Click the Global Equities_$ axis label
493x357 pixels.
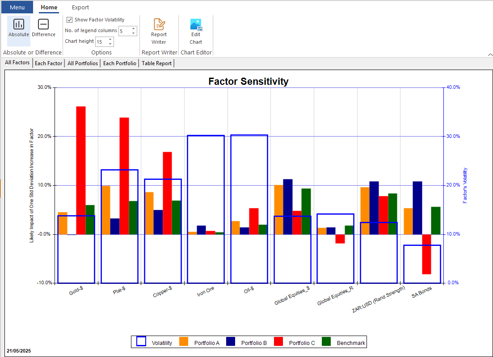[292, 295]
